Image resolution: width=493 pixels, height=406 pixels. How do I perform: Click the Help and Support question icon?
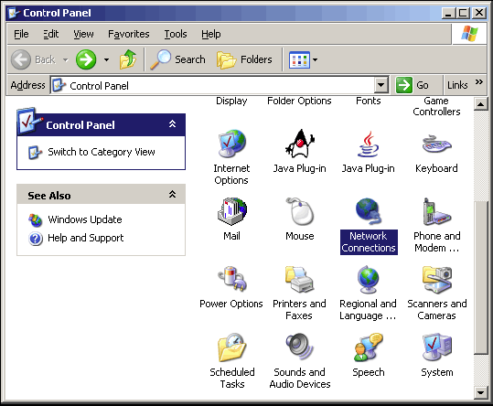click(36, 239)
